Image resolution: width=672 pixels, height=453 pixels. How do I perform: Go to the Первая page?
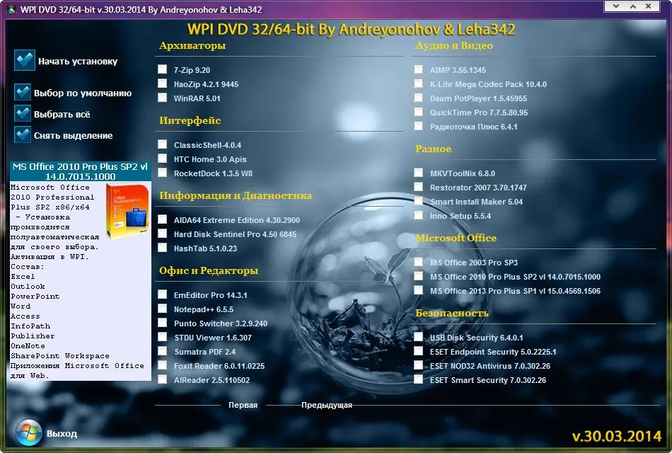(243, 405)
